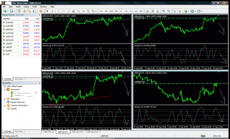Screen dimensions: 230x139
Task: Open the Profiles dropdown arrow
Action: 14,11
